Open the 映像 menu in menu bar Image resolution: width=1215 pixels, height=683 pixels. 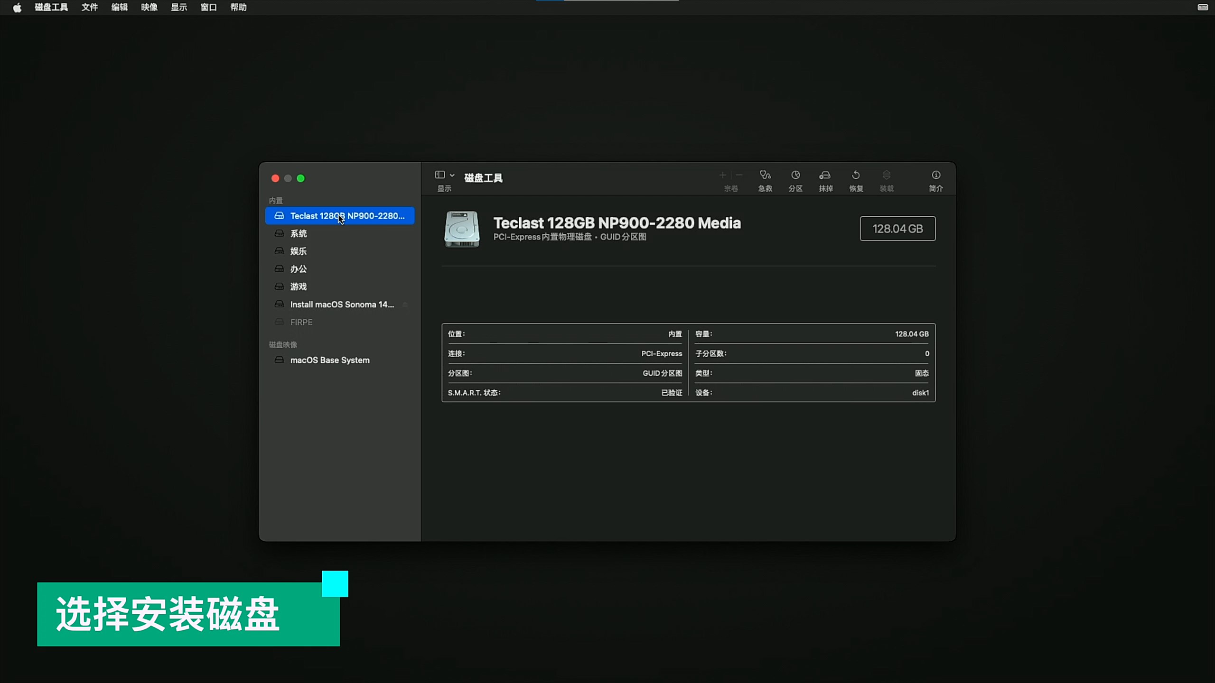click(x=149, y=7)
